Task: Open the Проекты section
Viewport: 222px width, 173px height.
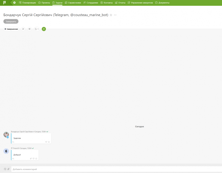Action: [x=44, y=3]
